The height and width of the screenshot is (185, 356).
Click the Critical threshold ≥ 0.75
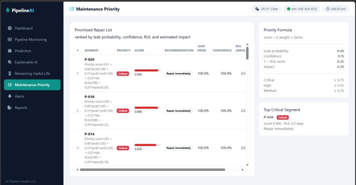[339, 80]
